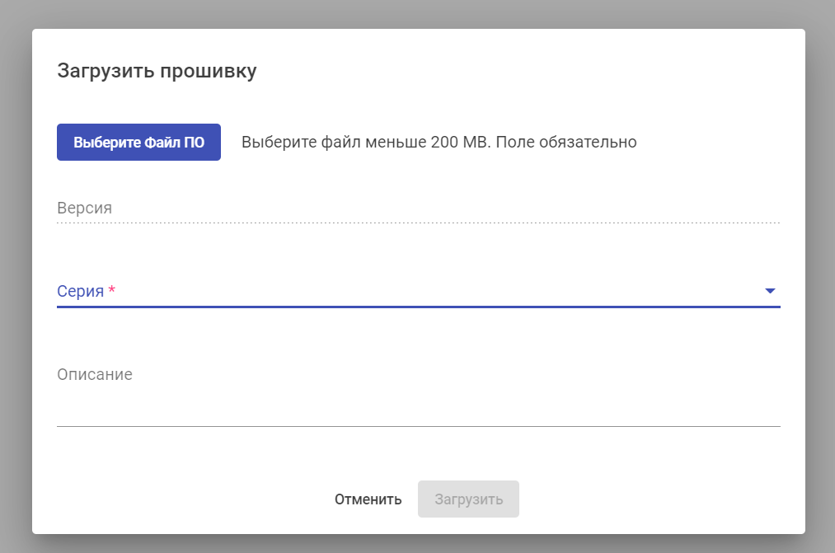Open the Серия select field
Screen dimensions: 835x553
[412, 291]
